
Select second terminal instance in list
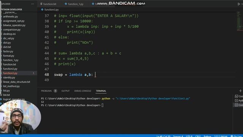tap(239, 100)
